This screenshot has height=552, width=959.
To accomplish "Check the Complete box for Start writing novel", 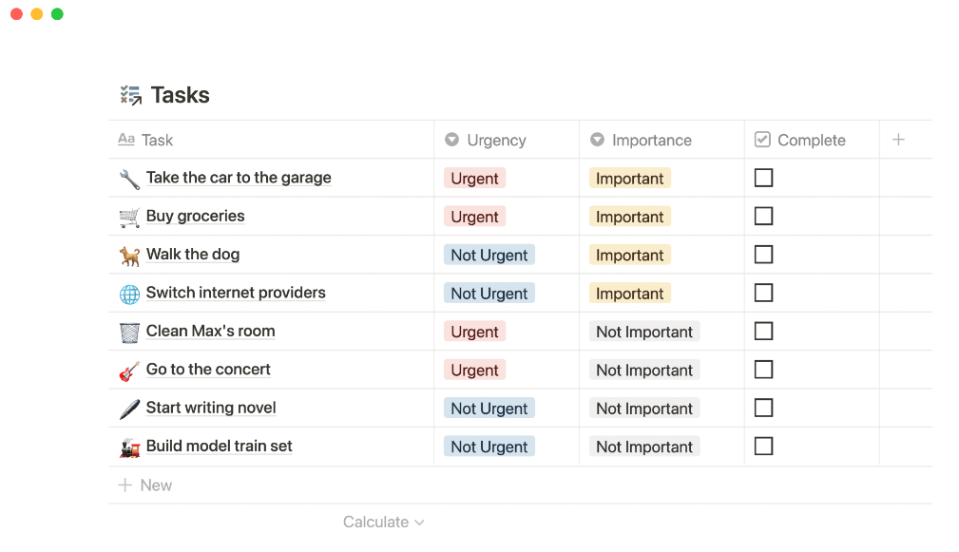I will pos(763,408).
